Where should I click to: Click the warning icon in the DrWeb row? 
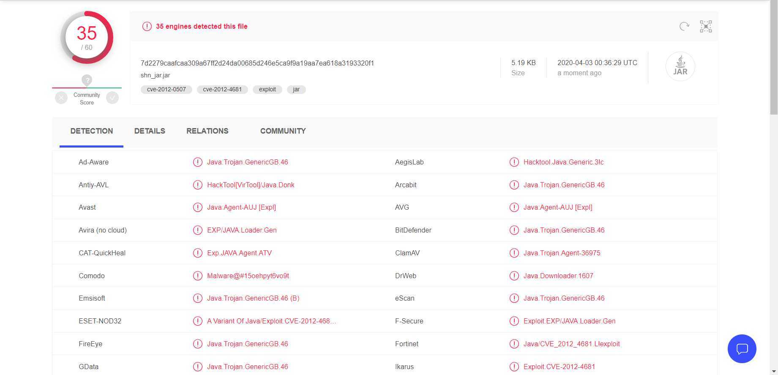[x=514, y=276]
